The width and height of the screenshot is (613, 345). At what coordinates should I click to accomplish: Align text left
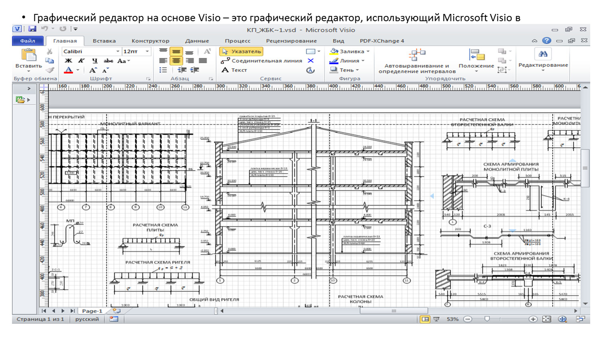click(x=163, y=61)
